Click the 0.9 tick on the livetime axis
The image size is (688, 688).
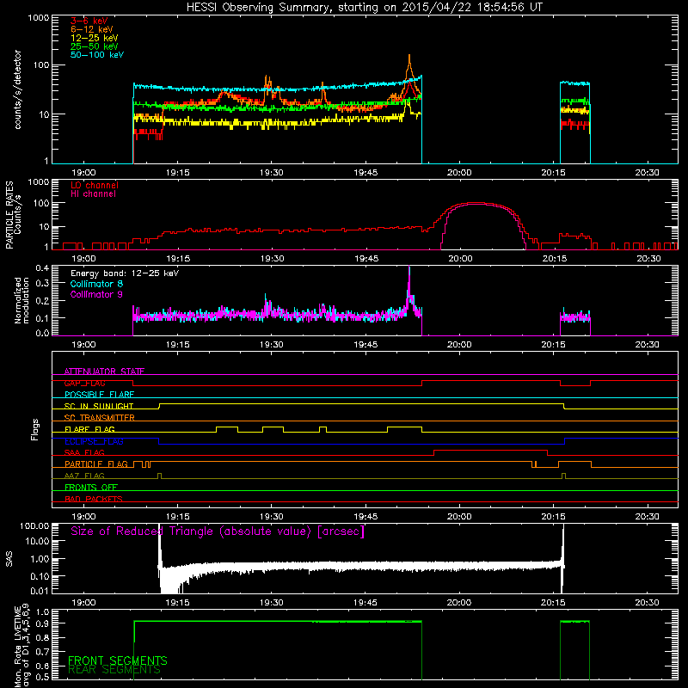point(42,623)
